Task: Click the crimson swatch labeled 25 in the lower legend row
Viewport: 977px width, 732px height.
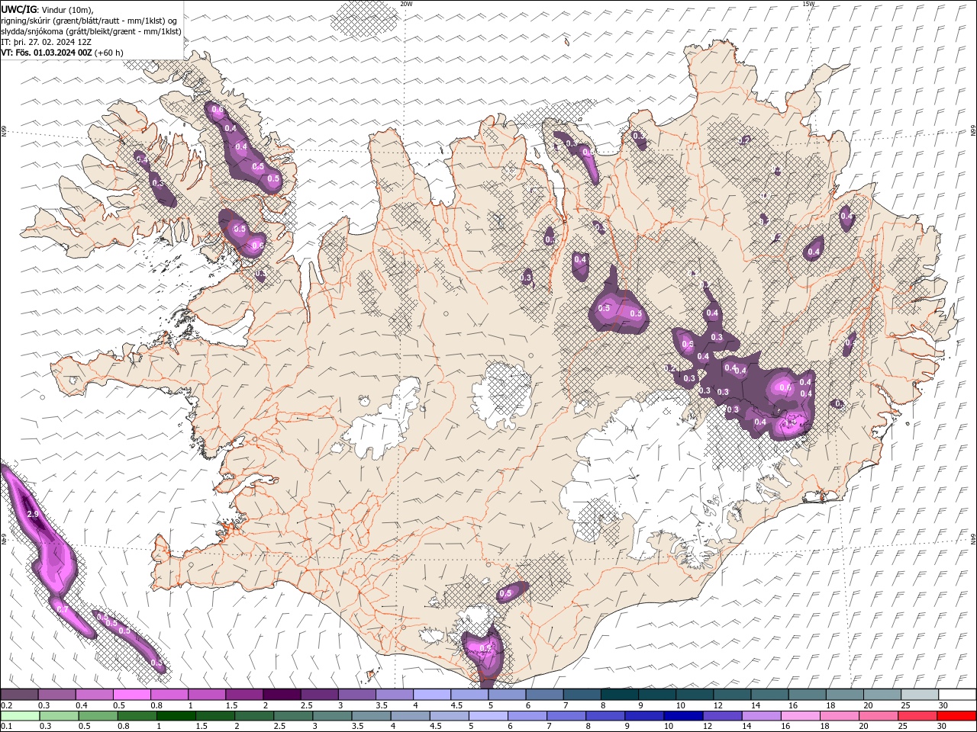Action: click(x=917, y=716)
